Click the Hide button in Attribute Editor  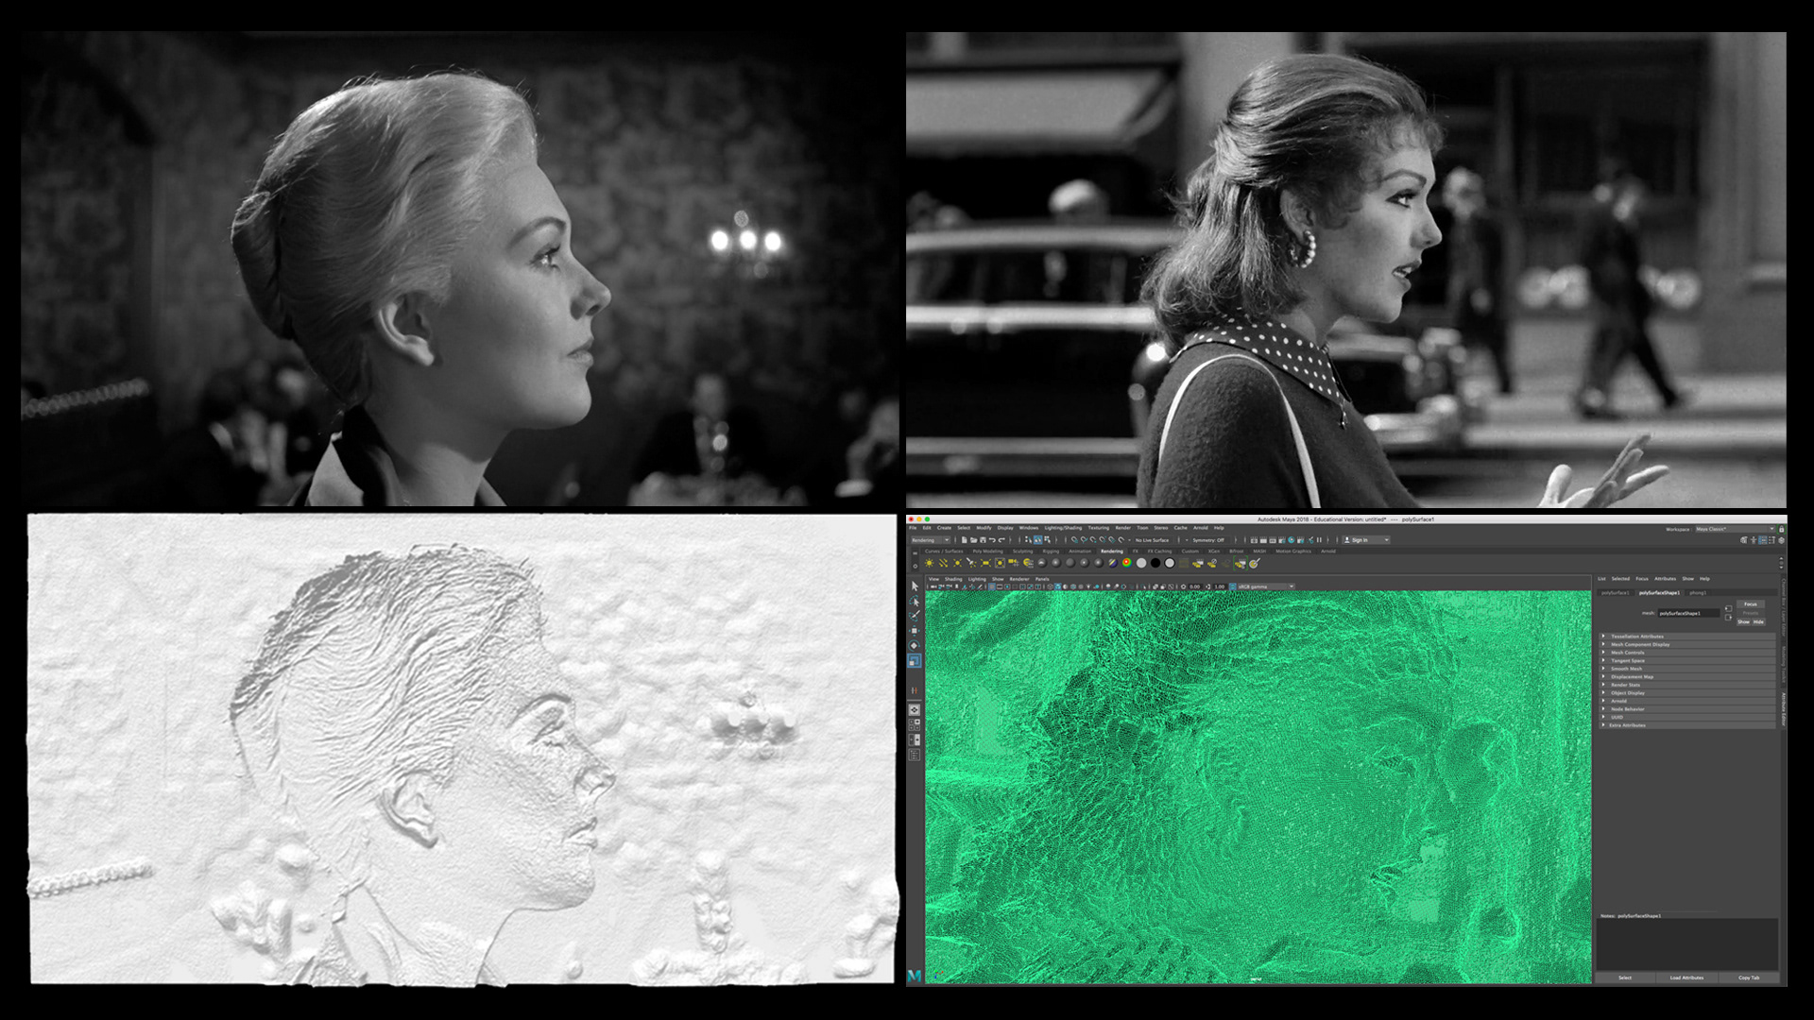[x=1758, y=621]
